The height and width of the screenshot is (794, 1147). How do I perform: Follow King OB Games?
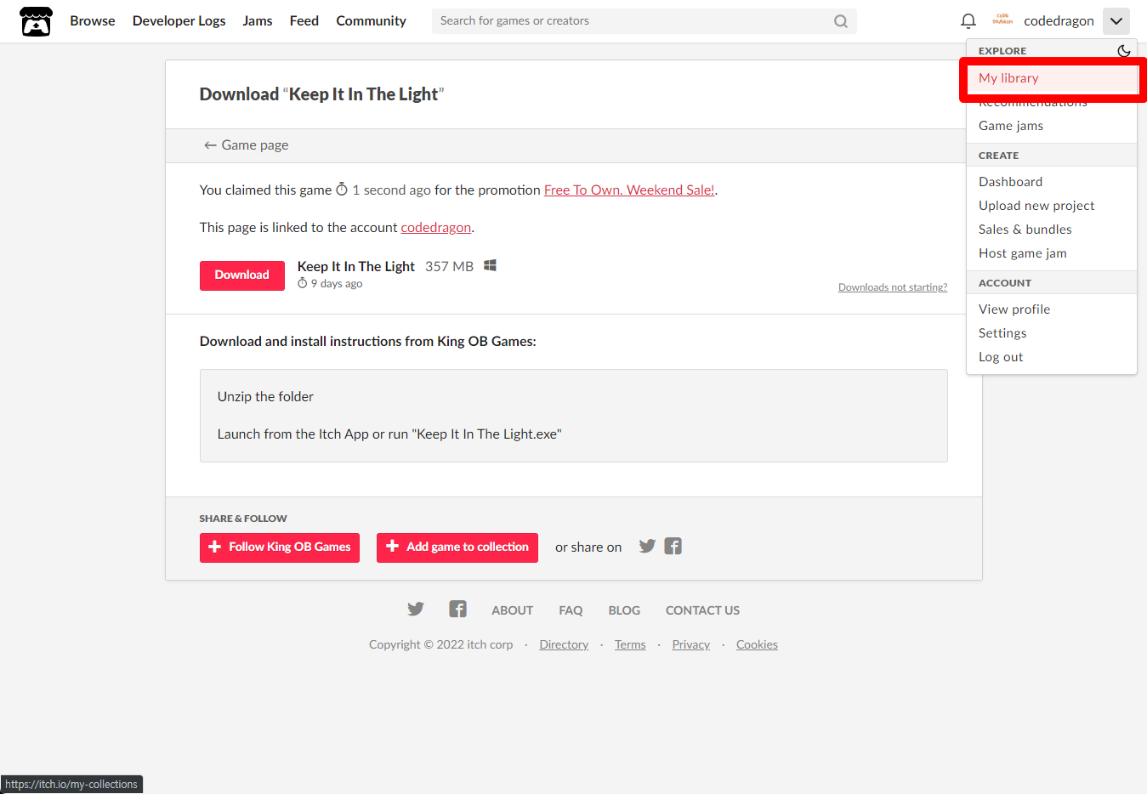point(280,547)
